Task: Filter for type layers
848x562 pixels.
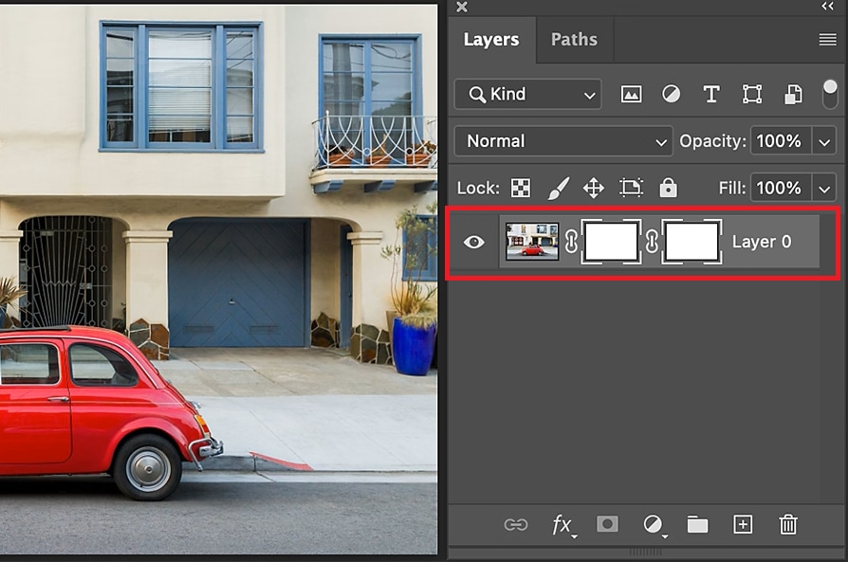Action: tap(711, 95)
